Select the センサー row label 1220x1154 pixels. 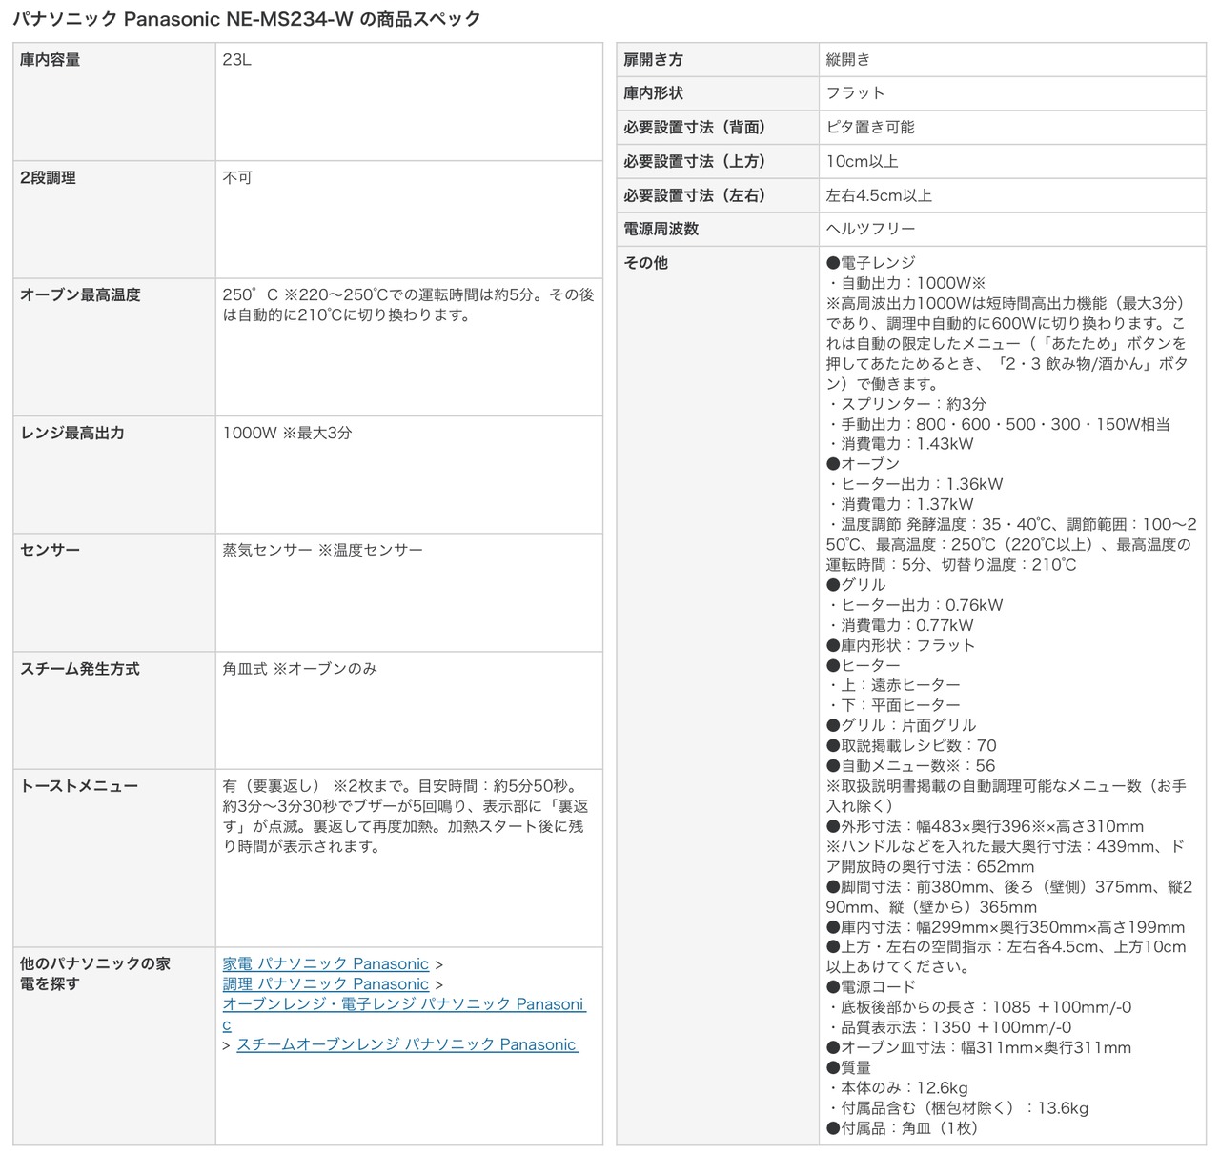point(51,550)
